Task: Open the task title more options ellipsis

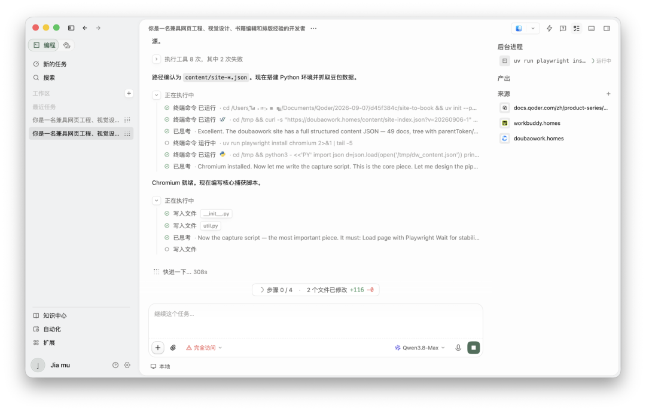Action: (313, 29)
